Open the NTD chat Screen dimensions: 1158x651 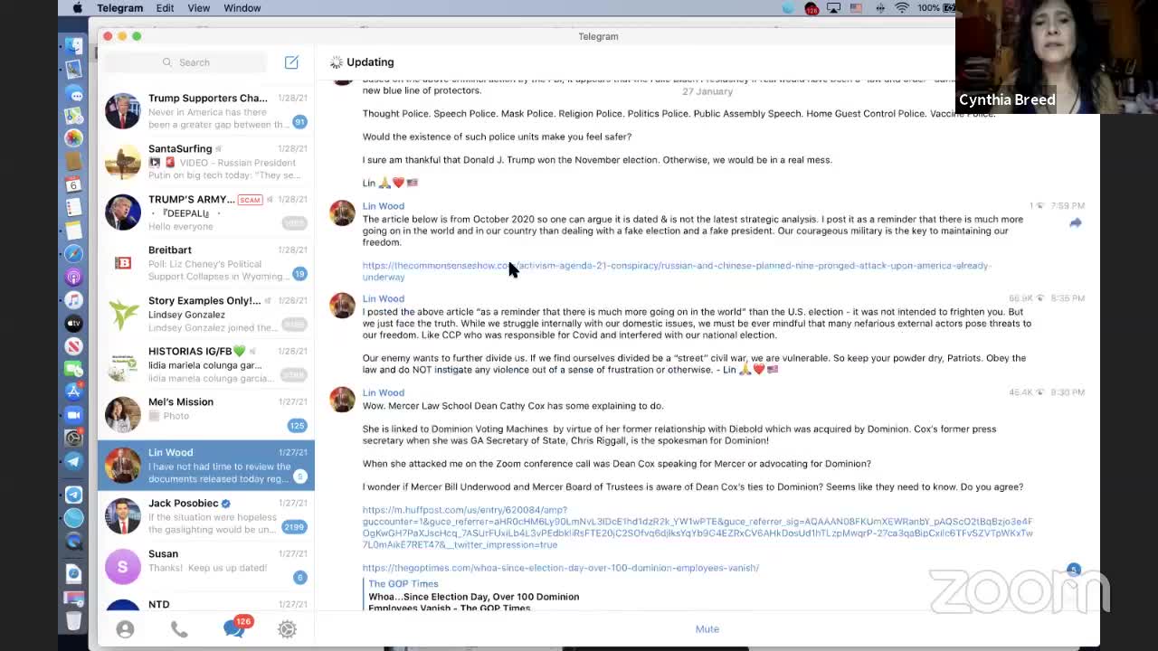pos(206,602)
